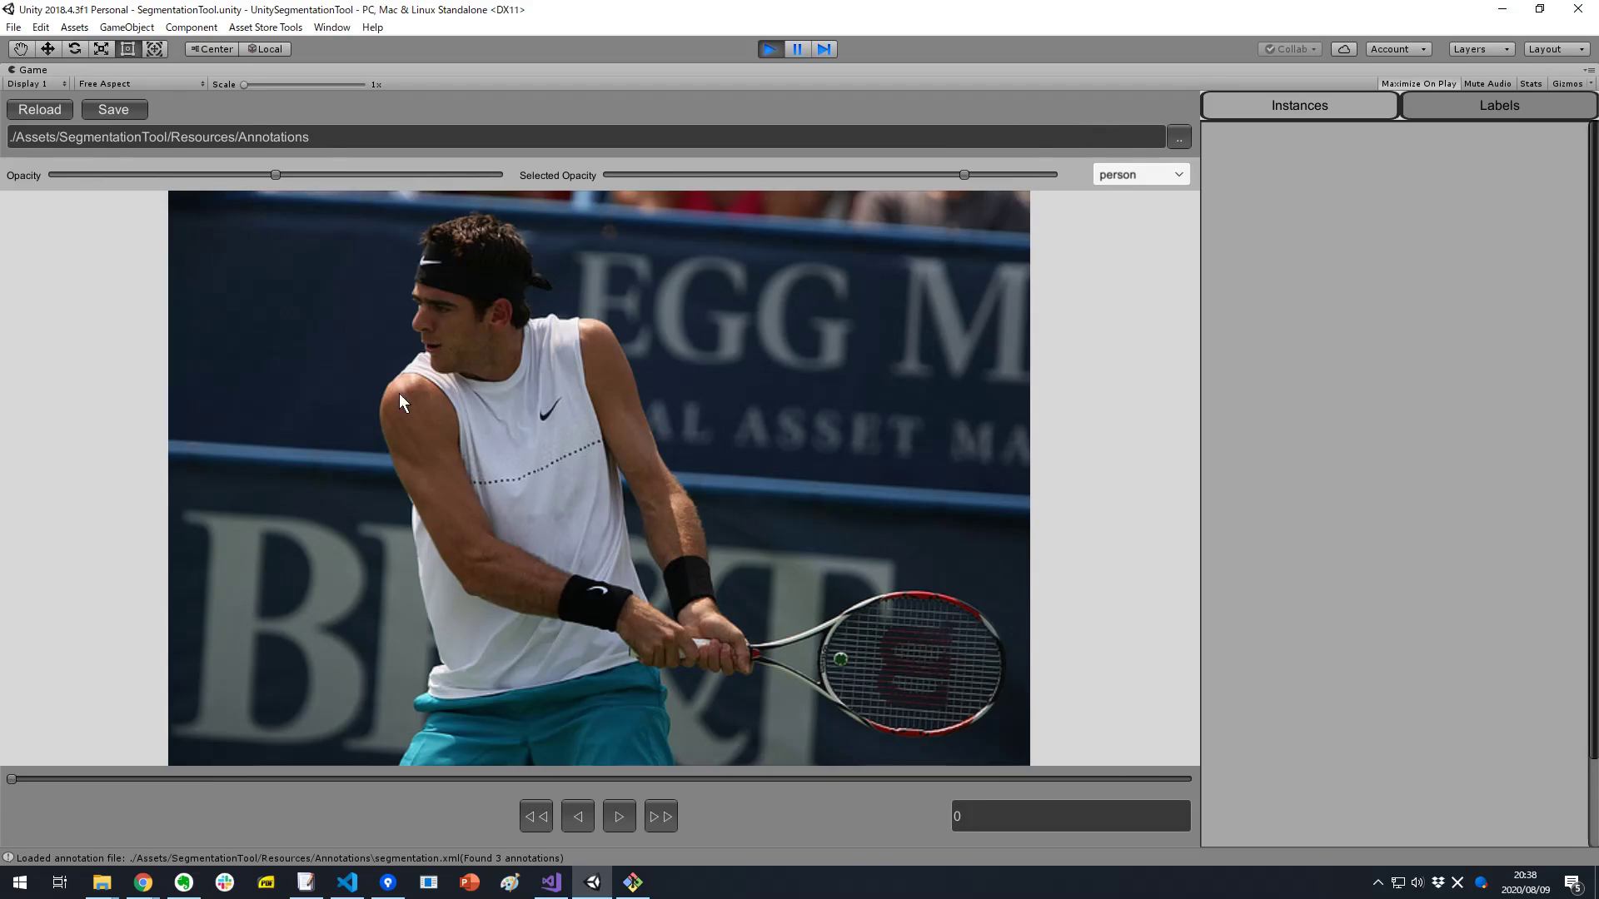The image size is (1599, 899).
Task: Click the frame timeline scrubber handle
Action: pyautogui.click(x=12, y=779)
